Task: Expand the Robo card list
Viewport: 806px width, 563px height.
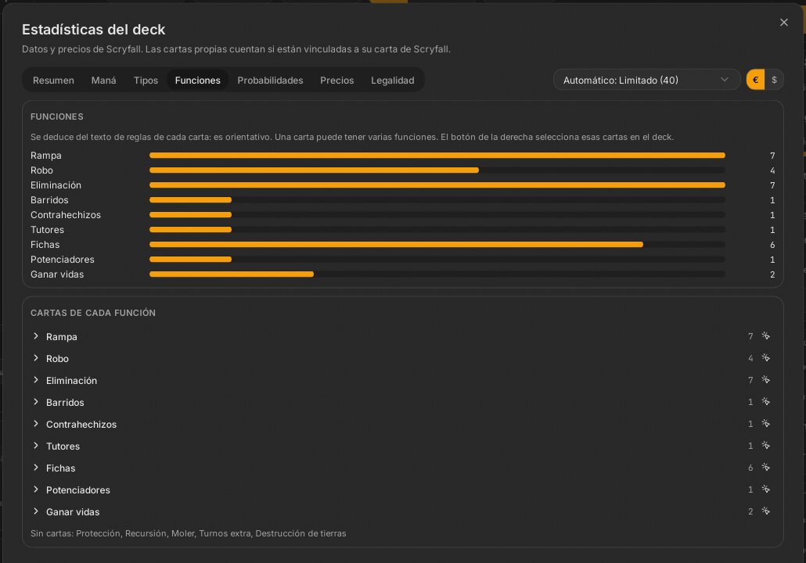Action: click(x=35, y=358)
